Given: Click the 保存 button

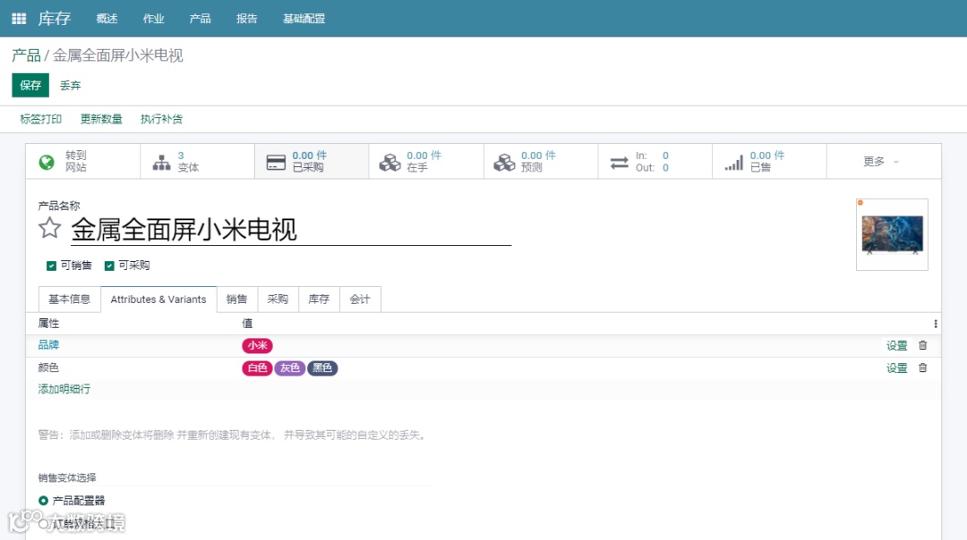Looking at the screenshot, I should 30,86.
